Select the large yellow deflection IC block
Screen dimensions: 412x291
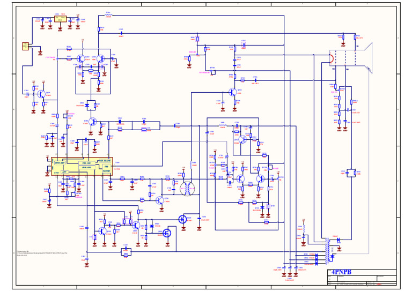coord(82,166)
